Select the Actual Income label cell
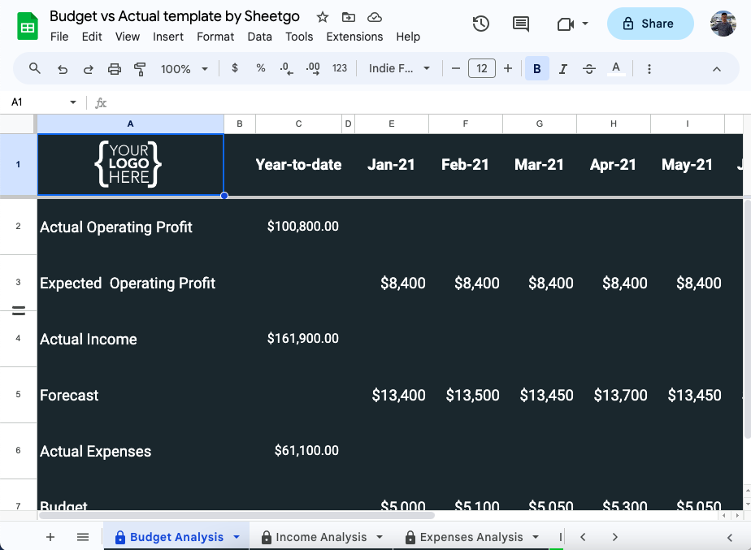Image resolution: width=751 pixels, height=550 pixels. [x=130, y=339]
